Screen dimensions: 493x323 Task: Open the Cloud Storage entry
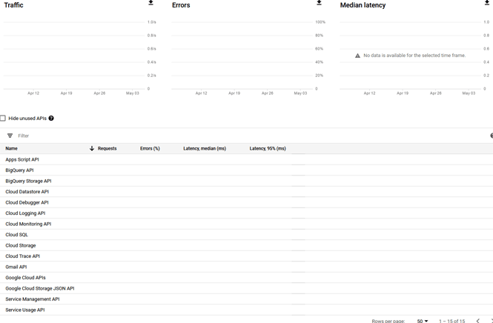[x=21, y=245]
